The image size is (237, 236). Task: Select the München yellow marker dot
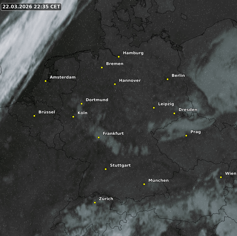point(144,184)
